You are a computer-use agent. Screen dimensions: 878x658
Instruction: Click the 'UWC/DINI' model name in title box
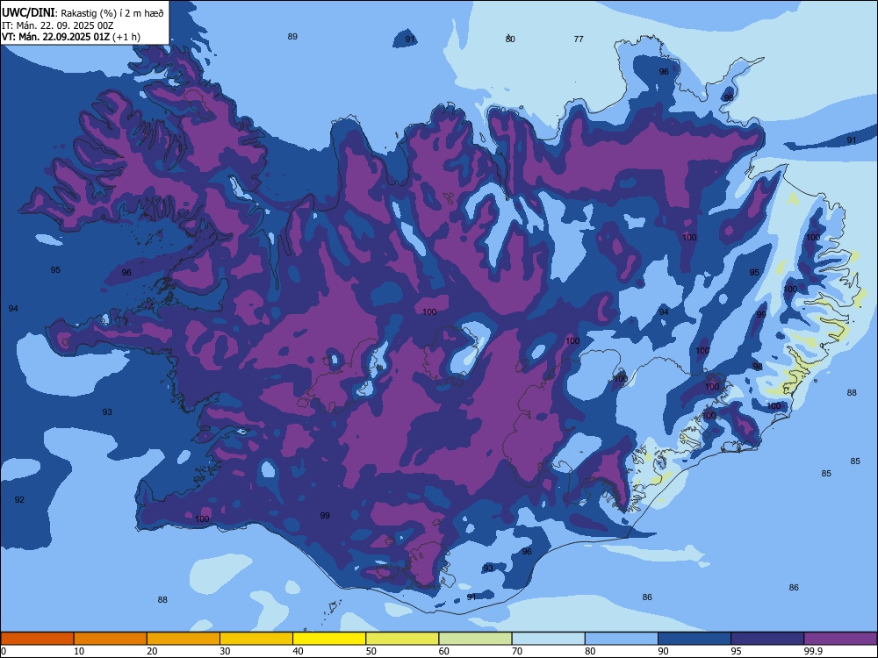point(28,13)
